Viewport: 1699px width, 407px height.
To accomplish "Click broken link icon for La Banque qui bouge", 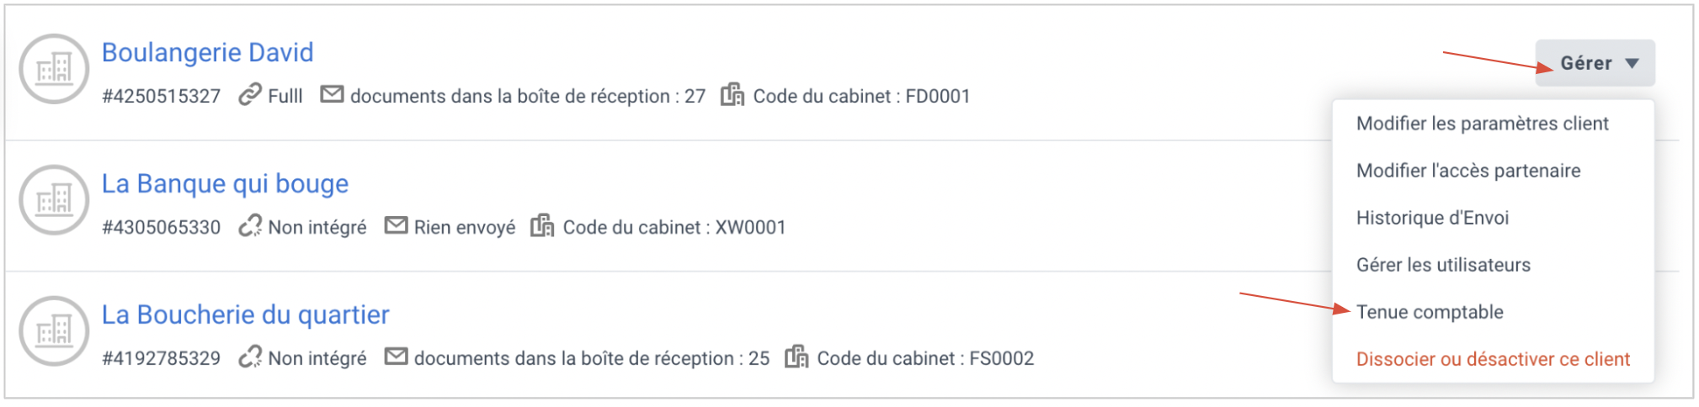I will 250,226.
